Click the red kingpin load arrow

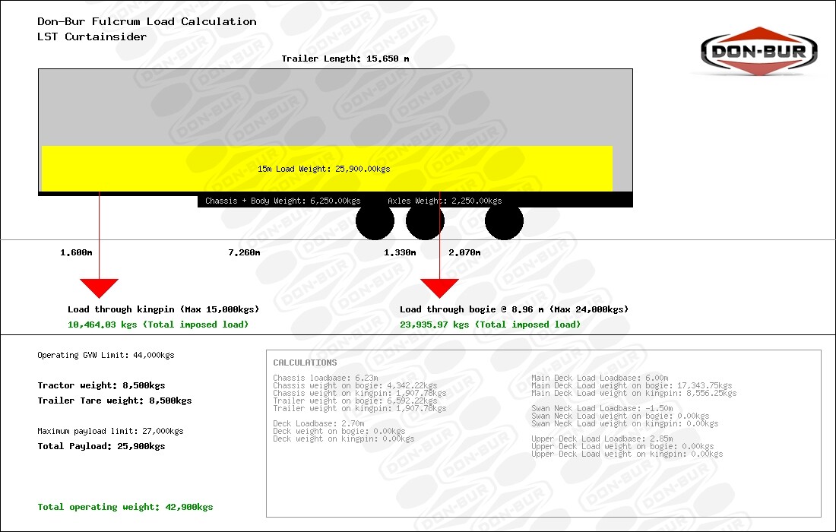(99, 288)
